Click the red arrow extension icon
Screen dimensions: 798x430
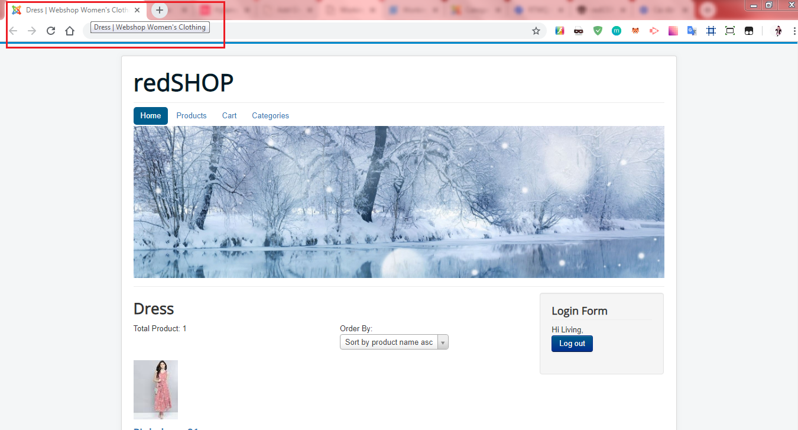pos(654,31)
